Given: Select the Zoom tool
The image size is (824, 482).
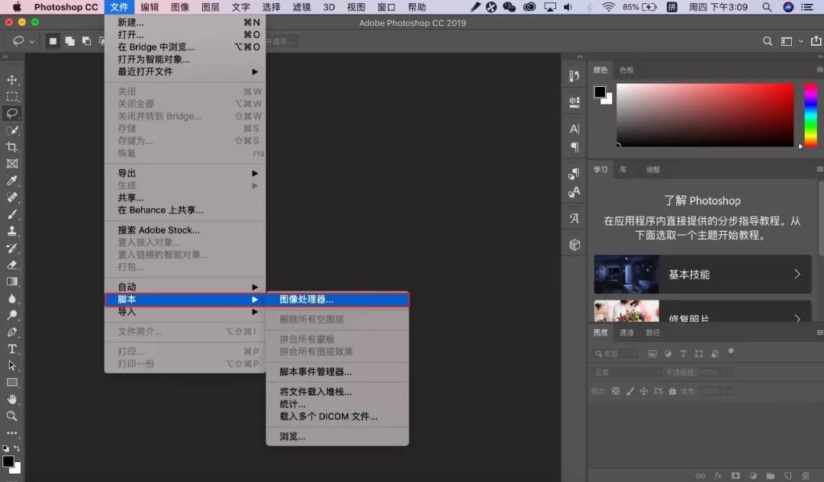Looking at the screenshot, I should pyautogui.click(x=11, y=416).
